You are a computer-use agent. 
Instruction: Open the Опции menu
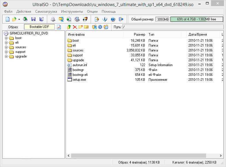pos(92,11)
